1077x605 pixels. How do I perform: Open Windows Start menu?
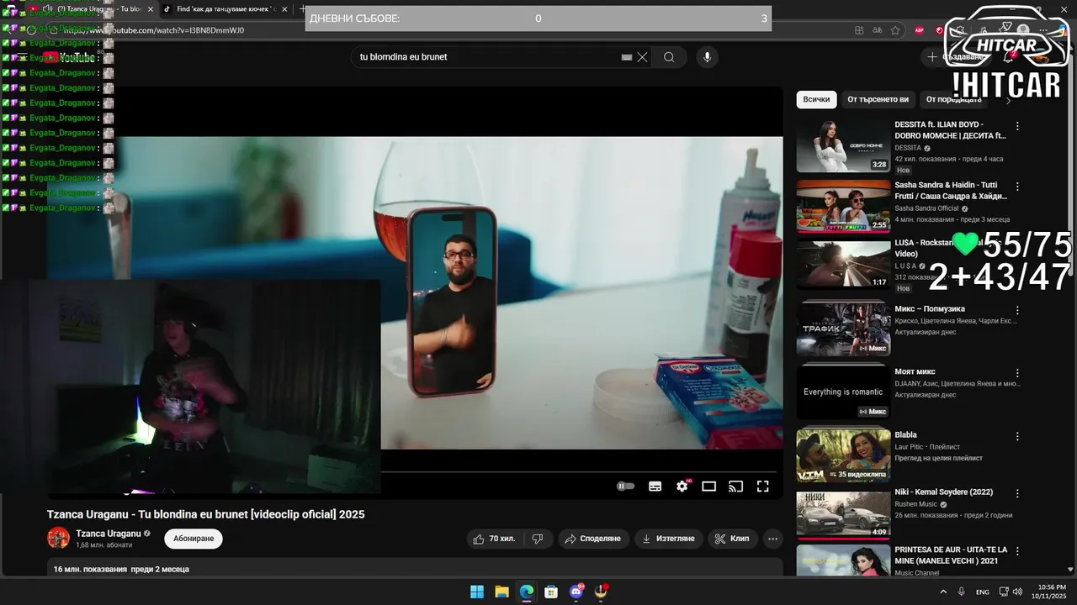coord(477,592)
